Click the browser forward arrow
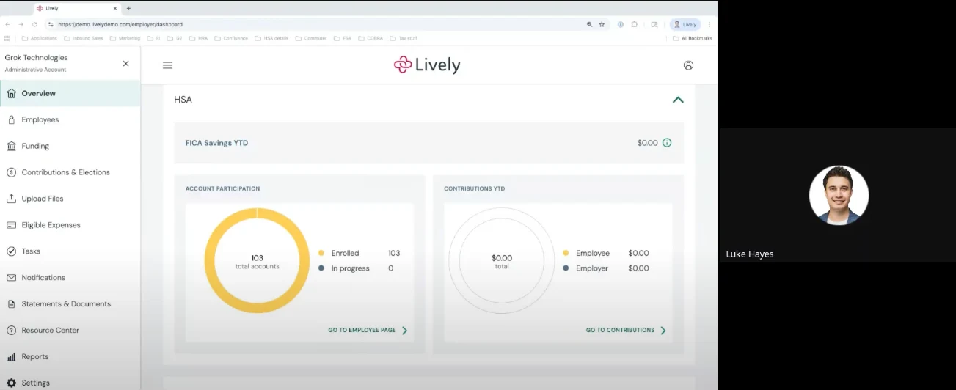The image size is (956, 390). point(21,24)
